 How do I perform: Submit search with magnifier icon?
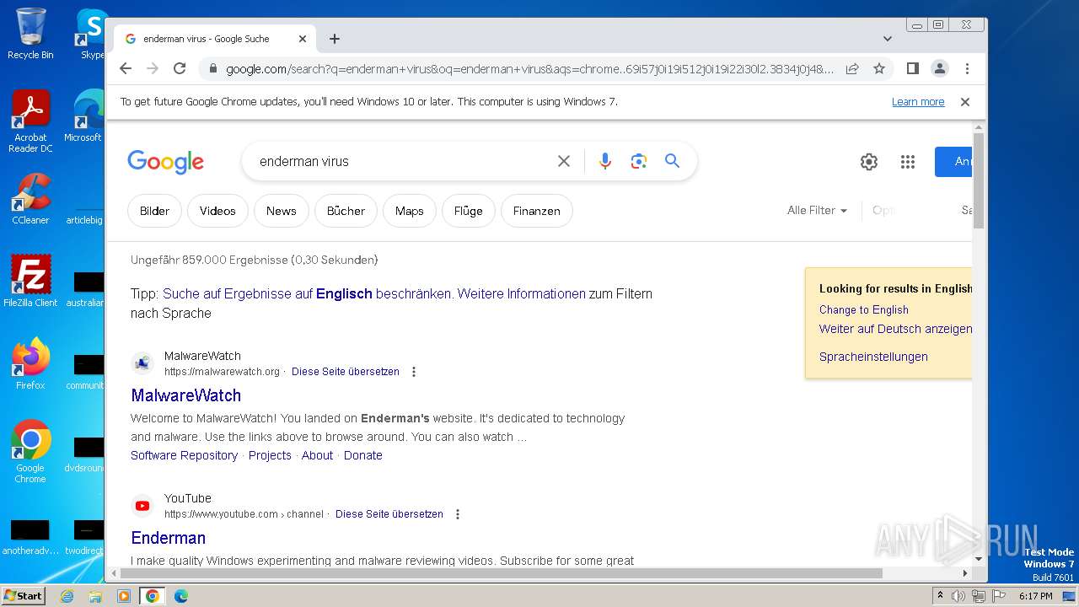672,161
